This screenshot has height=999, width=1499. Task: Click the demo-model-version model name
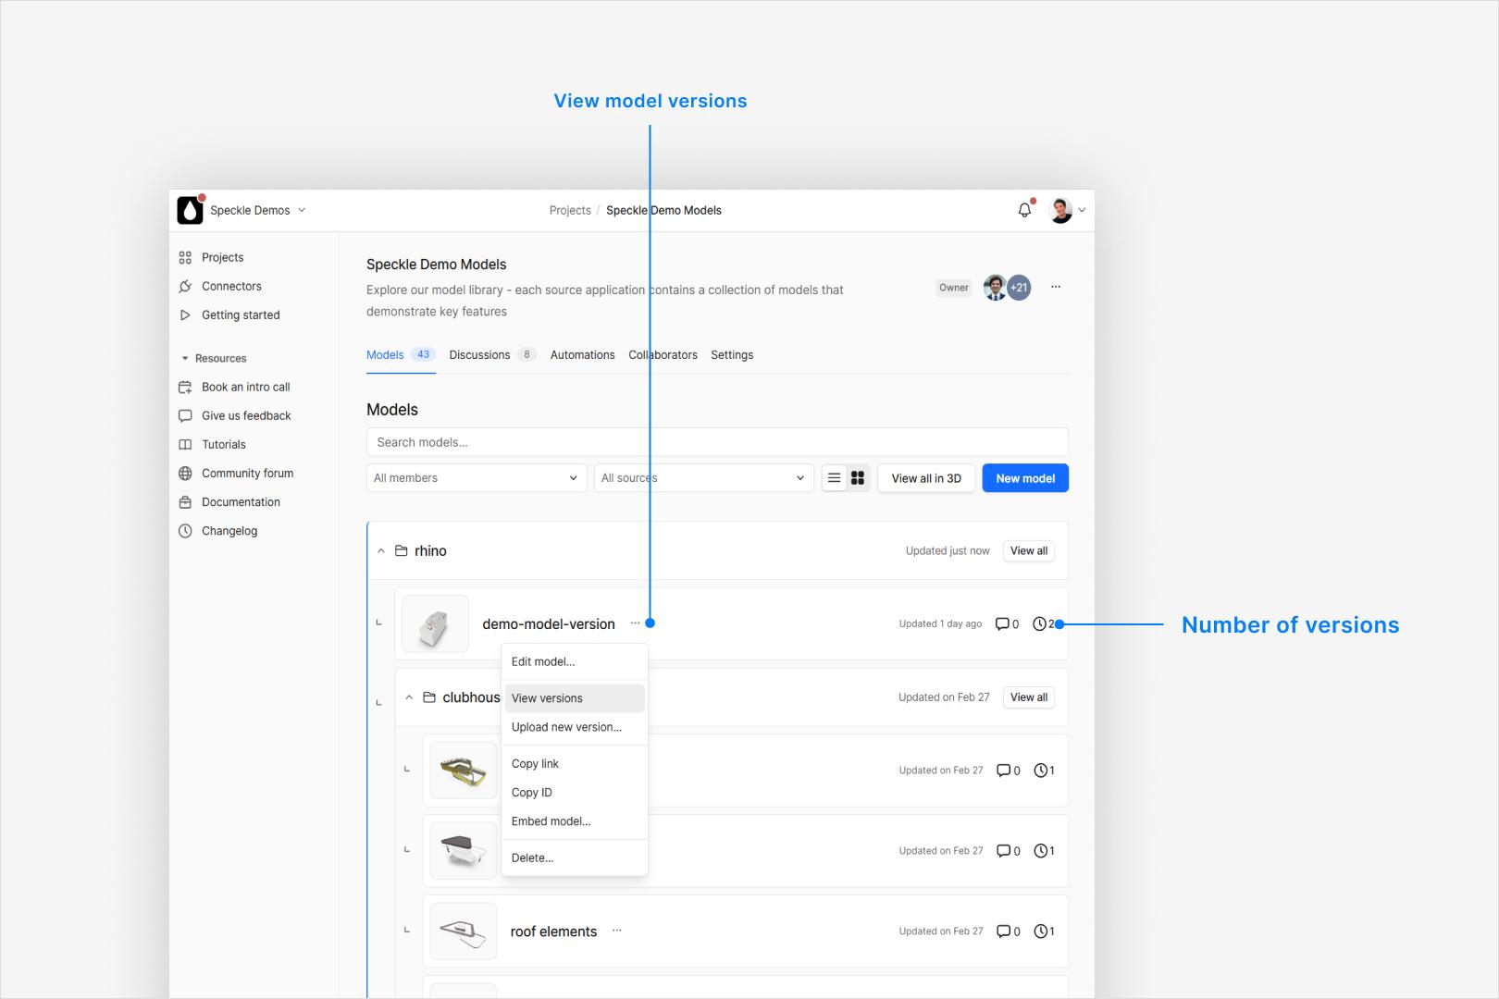point(549,623)
